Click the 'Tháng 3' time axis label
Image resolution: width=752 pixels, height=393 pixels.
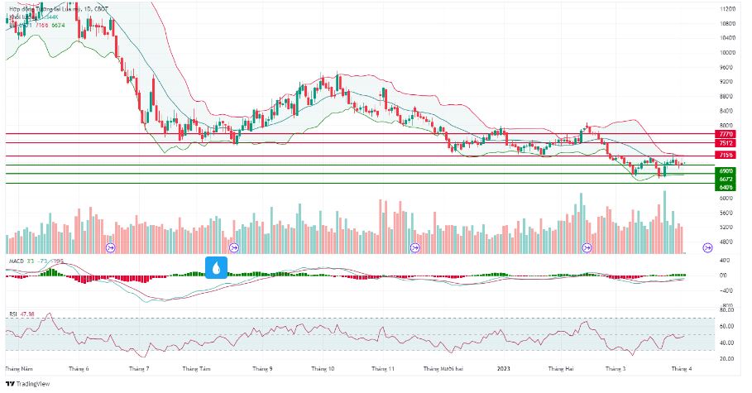click(615, 369)
